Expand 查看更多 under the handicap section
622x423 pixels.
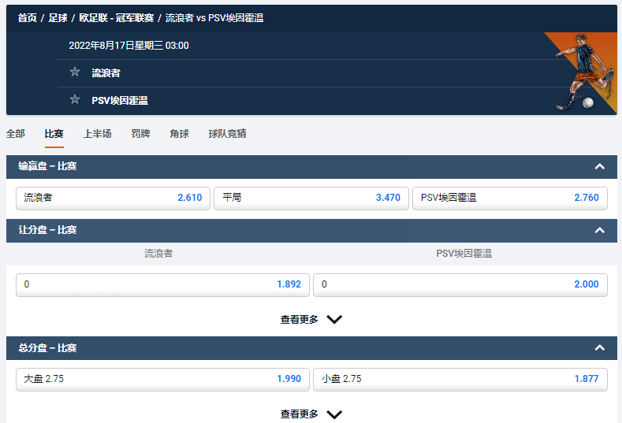coord(311,320)
